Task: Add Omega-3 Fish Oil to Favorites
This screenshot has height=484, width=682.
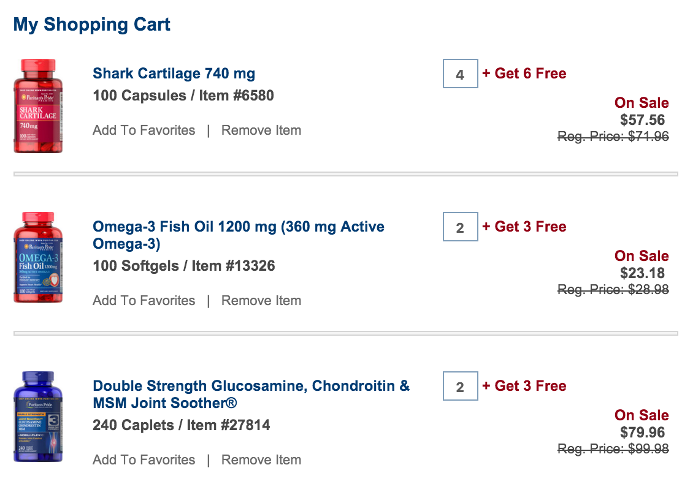Action: point(144,301)
